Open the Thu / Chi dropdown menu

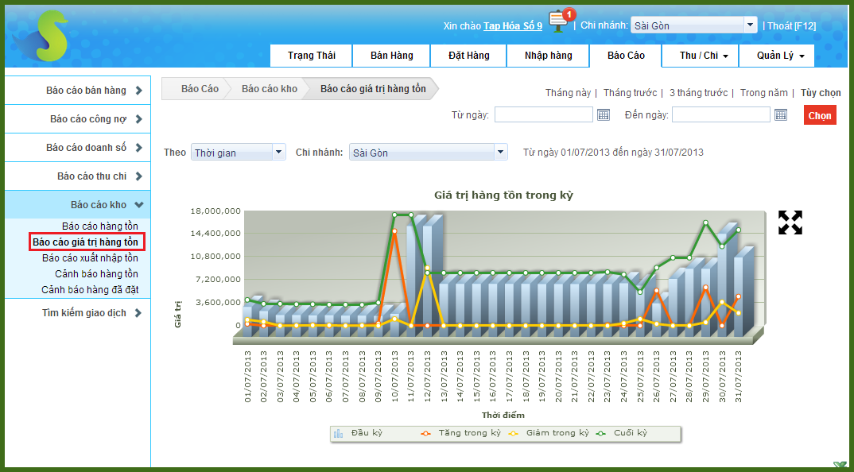click(x=700, y=56)
